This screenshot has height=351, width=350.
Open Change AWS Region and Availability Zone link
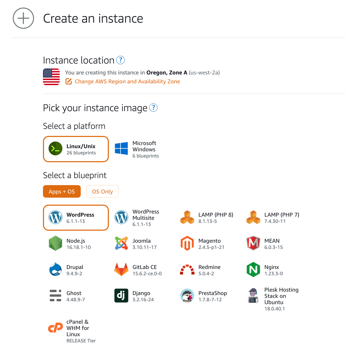pyautogui.click(x=127, y=82)
